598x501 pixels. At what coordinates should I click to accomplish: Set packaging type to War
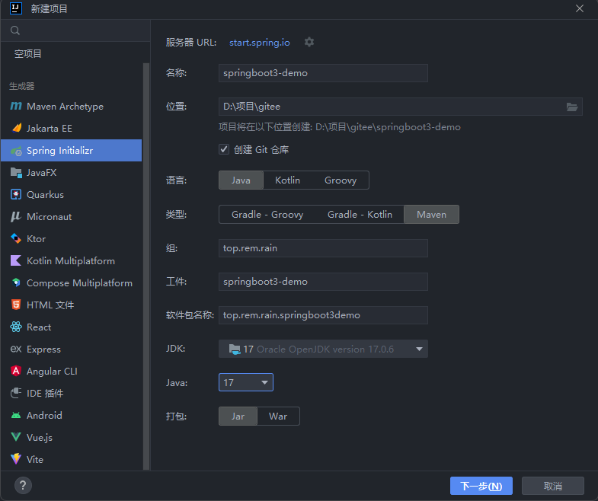pyautogui.click(x=278, y=416)
